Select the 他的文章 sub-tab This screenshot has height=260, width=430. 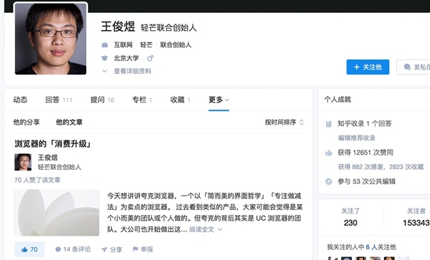click(69, 122)
